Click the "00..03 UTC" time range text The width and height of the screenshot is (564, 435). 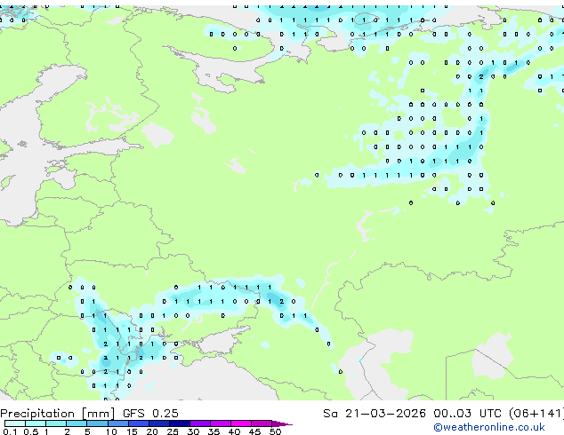467,414
